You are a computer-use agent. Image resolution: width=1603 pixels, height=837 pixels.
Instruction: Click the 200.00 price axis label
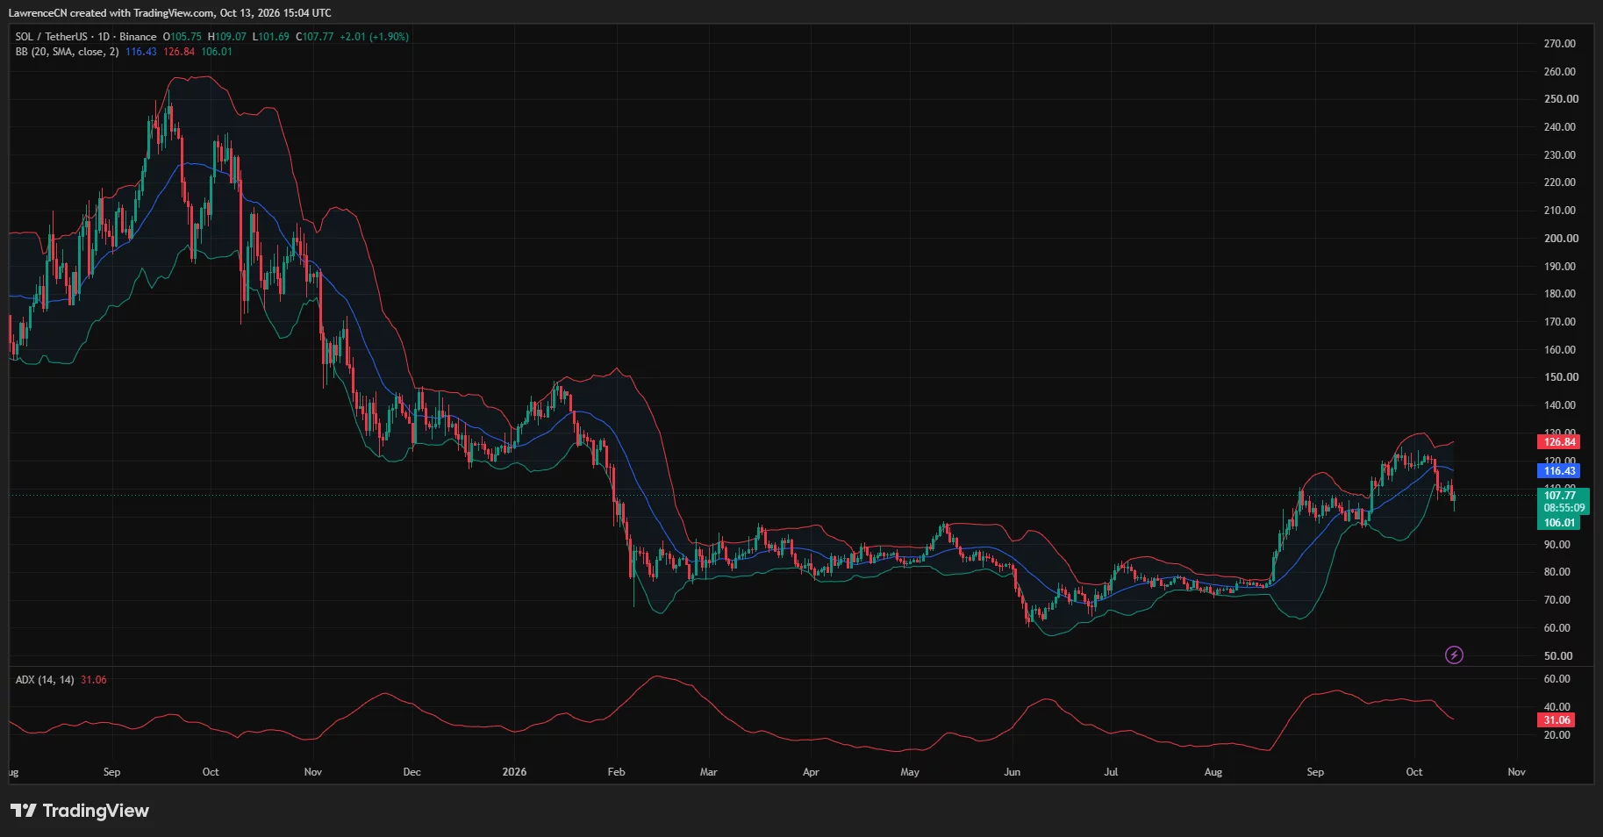pyautogui.click(x=1560, y=239)
